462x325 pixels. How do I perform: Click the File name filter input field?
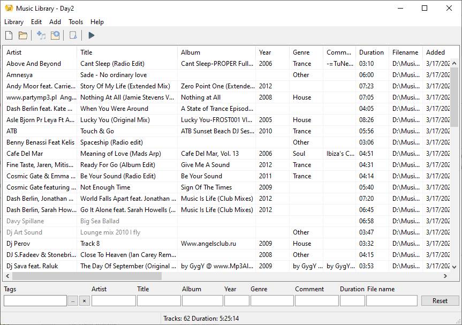[391, 301]
